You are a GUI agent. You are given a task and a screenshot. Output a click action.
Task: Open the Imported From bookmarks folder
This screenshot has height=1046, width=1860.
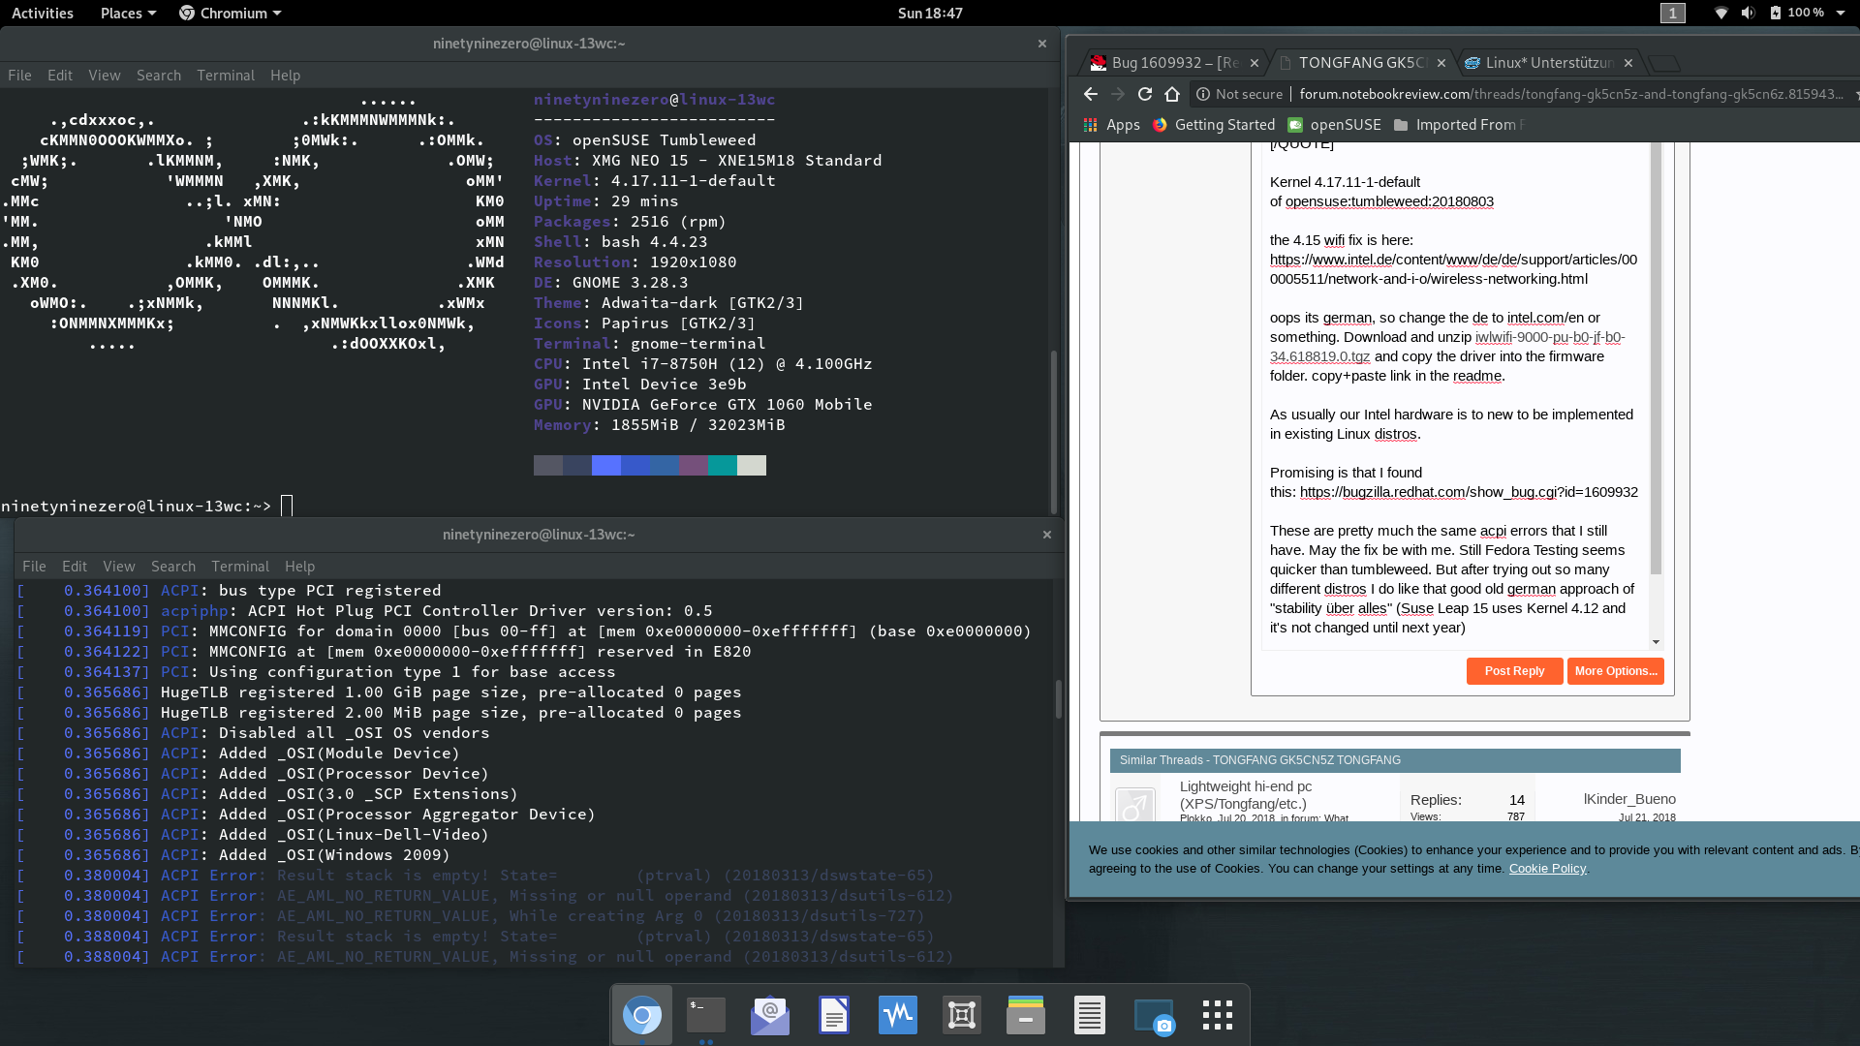coord(1459,125)
